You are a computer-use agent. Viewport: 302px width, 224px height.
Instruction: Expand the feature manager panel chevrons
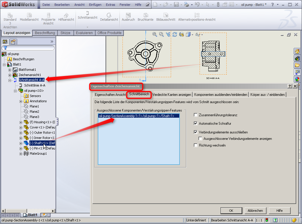[x=51, y=41]
